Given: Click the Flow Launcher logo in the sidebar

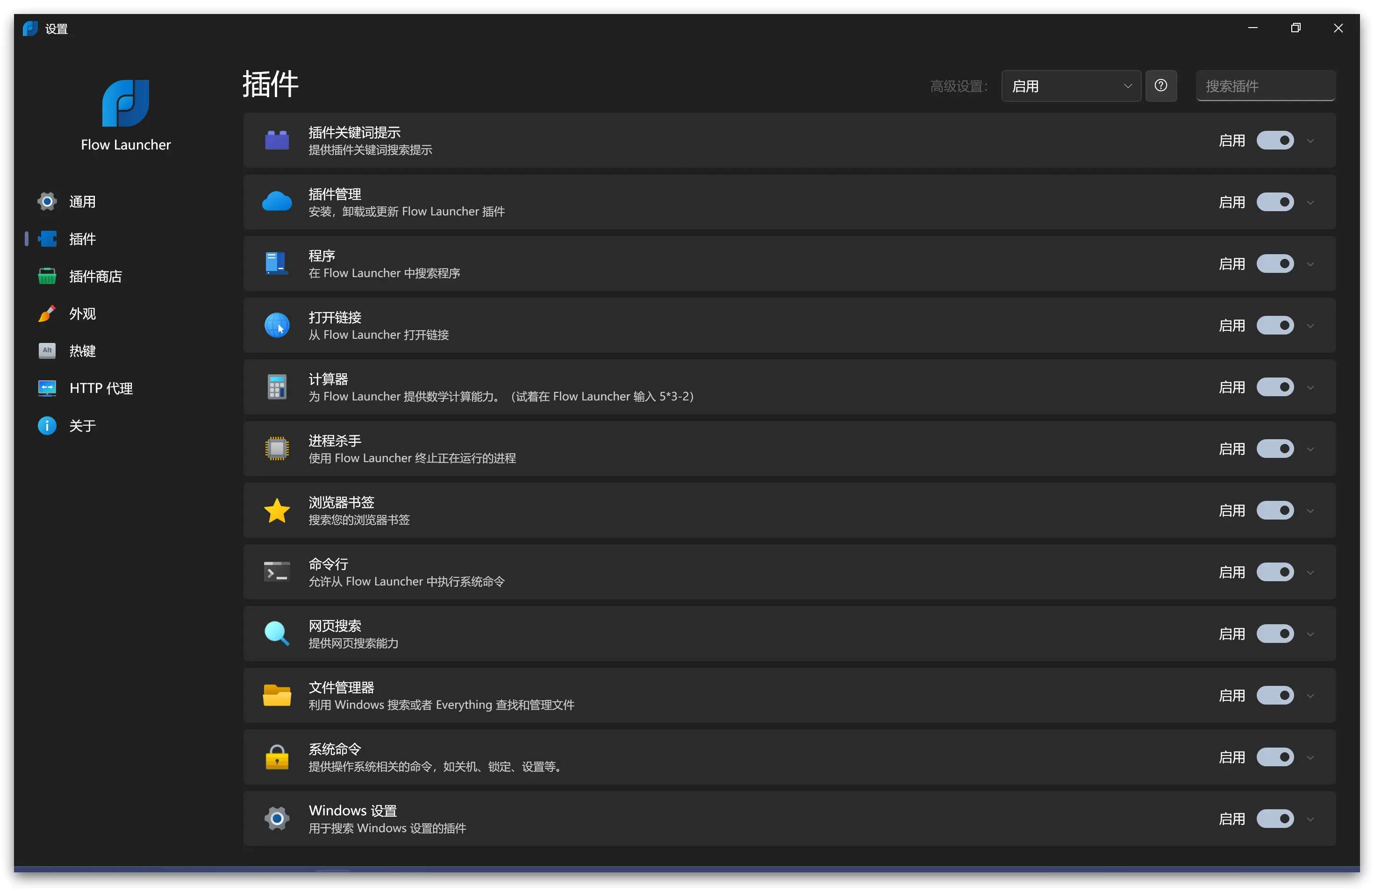Looking at the screenshot, I should [125, 103].
